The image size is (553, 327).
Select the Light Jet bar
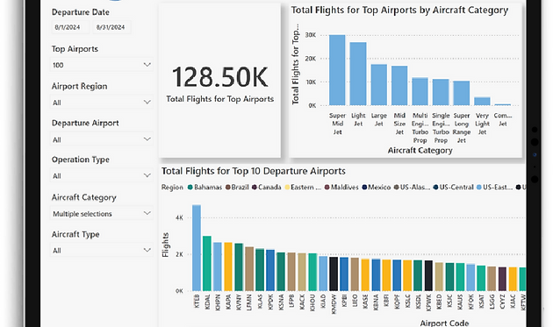coord(358,74)
